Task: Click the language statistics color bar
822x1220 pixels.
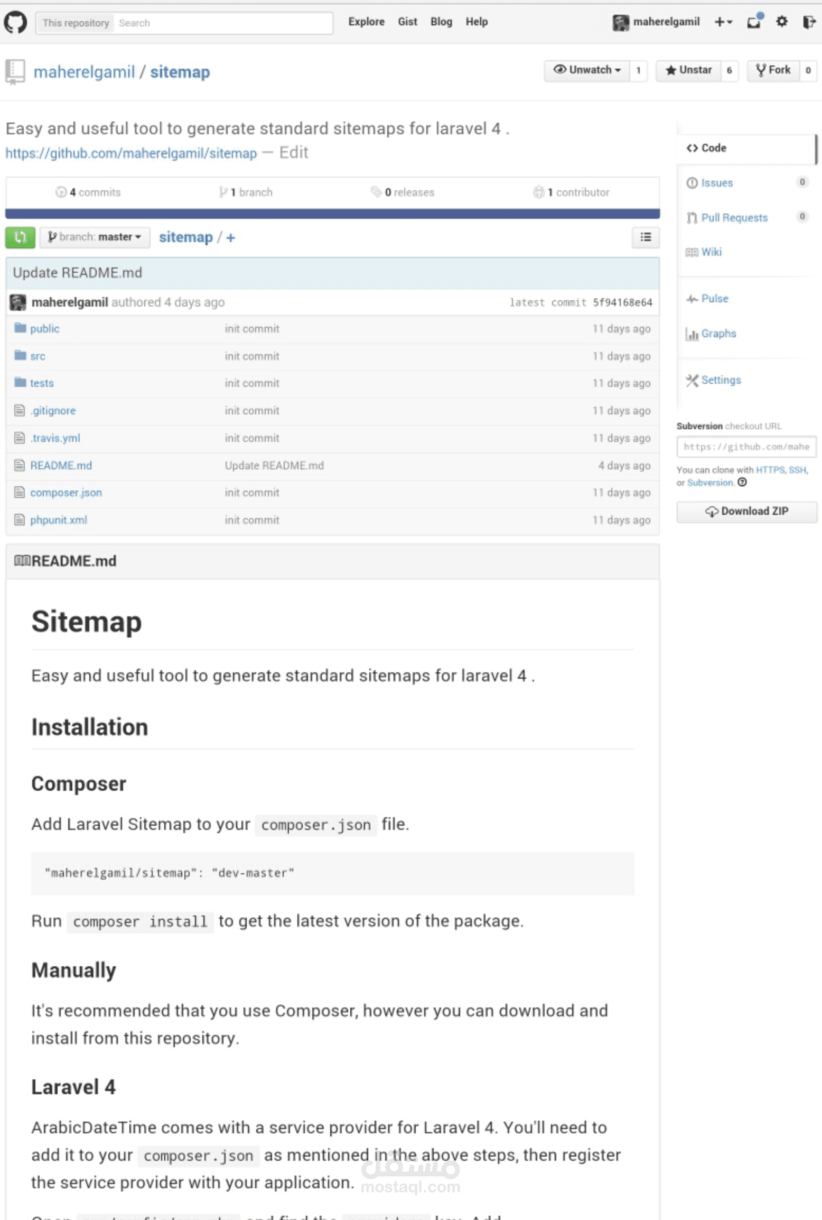Action: coord(332,214)
